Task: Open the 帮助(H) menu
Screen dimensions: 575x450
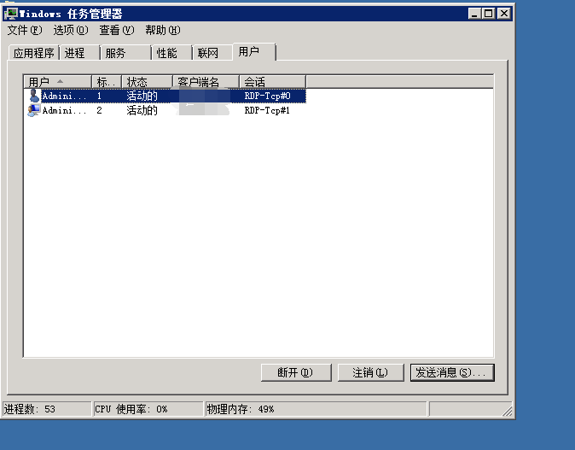Action: [x=162, y=30]
